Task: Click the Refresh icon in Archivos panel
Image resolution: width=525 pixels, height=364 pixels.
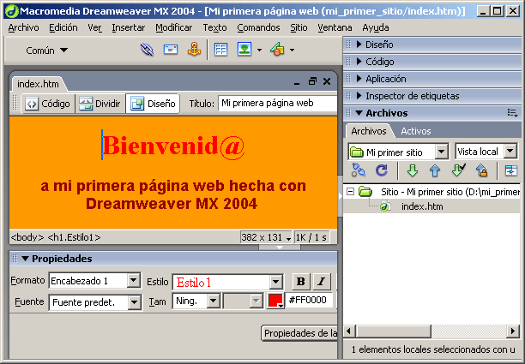Action: [382, 170]
